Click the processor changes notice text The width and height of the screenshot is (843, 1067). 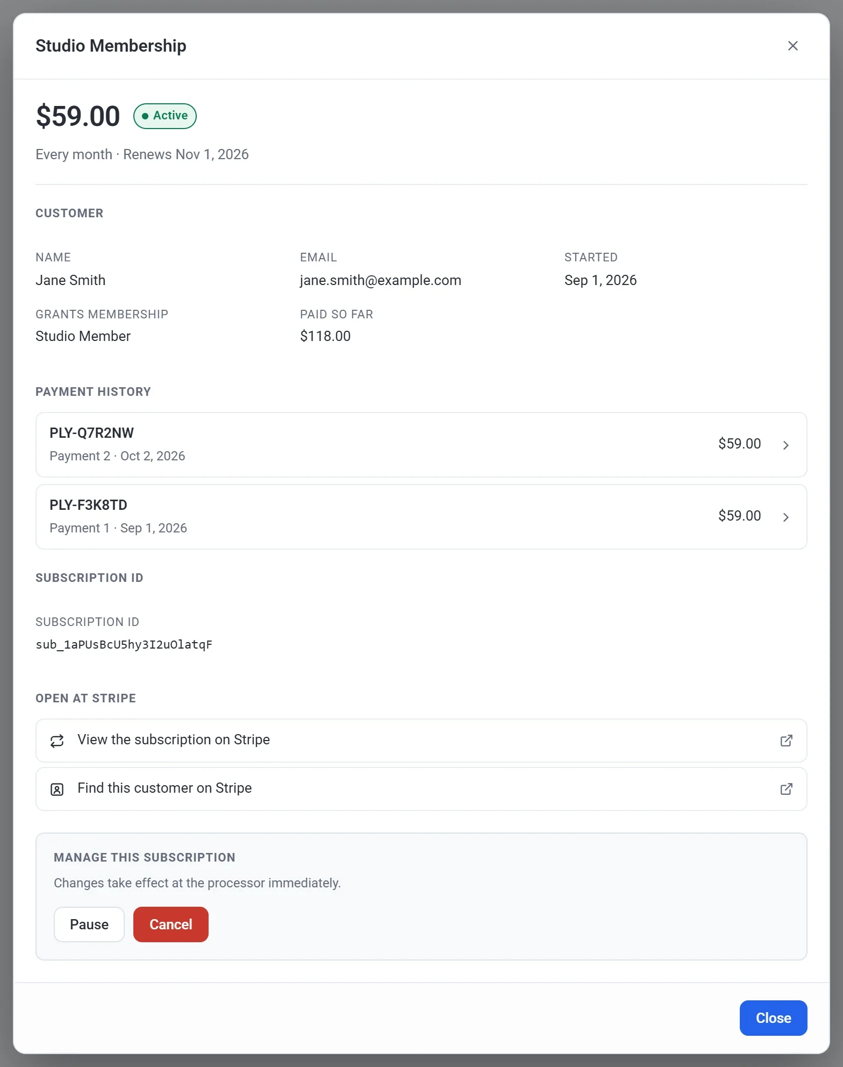pyautogui.click(x=197, y=883)
